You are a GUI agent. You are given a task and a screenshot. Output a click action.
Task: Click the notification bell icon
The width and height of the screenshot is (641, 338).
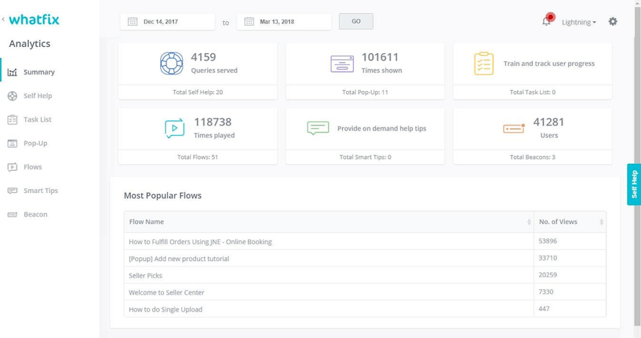coord(546,21)
